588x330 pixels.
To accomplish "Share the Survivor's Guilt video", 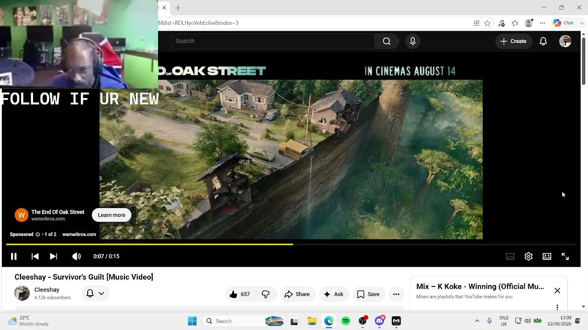I will click(x=297, y=294).
